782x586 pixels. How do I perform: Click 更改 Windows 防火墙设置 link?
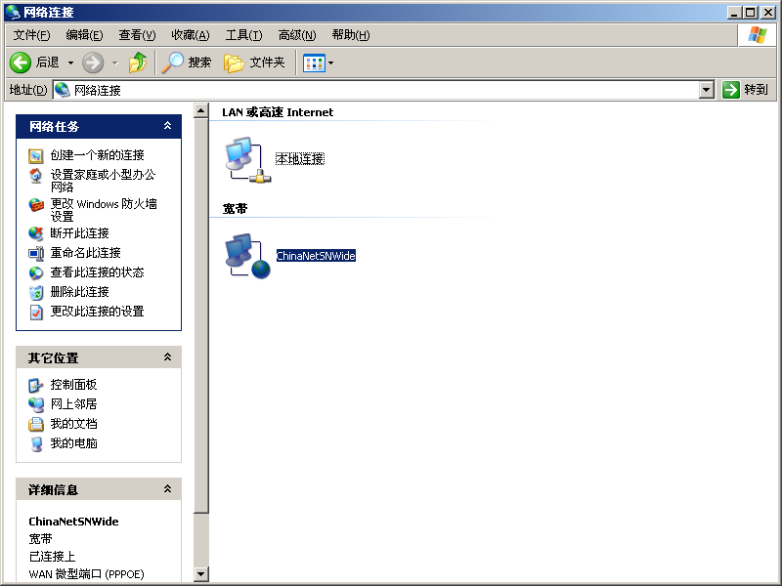(x=104, y=210)
